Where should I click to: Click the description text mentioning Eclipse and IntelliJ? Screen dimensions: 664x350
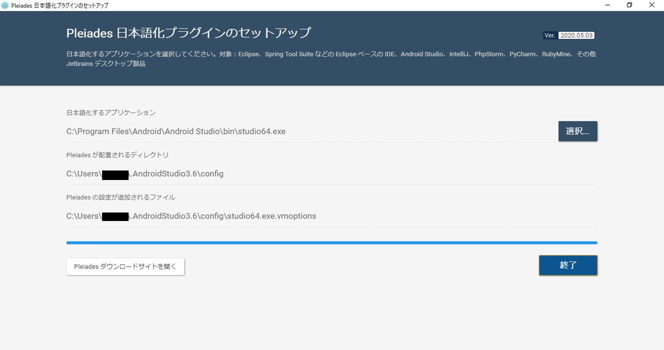[331, 59]
